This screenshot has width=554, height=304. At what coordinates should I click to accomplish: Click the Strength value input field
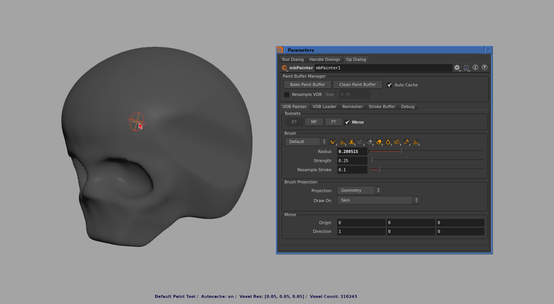click(352, 161)
